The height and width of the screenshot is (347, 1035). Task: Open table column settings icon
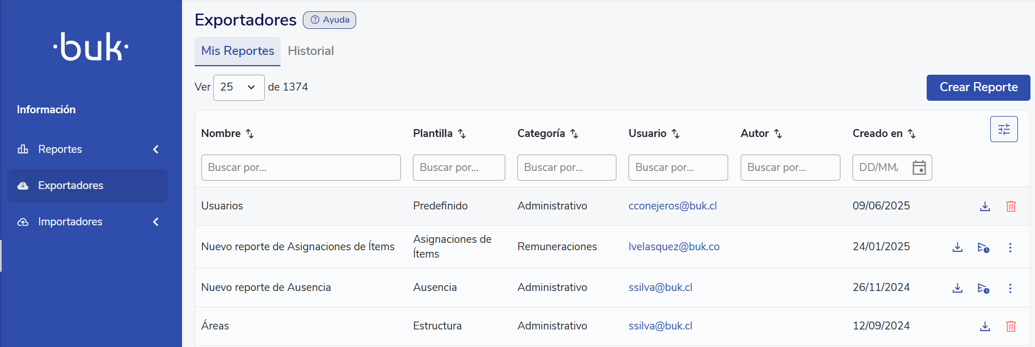[x=1004, y=129]
